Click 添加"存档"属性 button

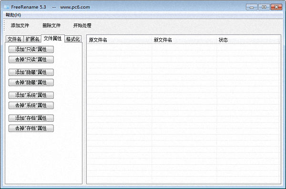pyautogui.click(x=31, y=118)
